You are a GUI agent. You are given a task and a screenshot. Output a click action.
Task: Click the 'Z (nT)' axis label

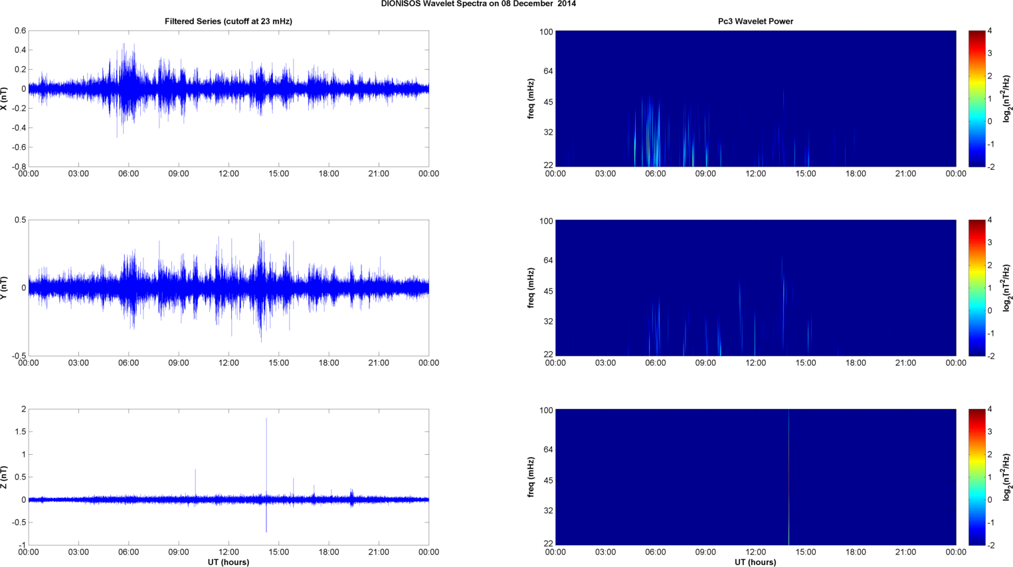(5, 477)
